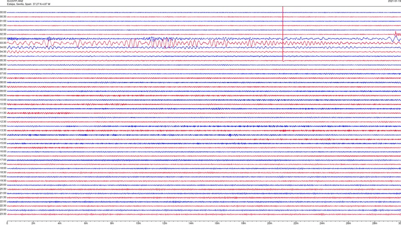Screen dimensions: 401x225
Task: Select the 10:30 trace time label
Action: (3, 104)
